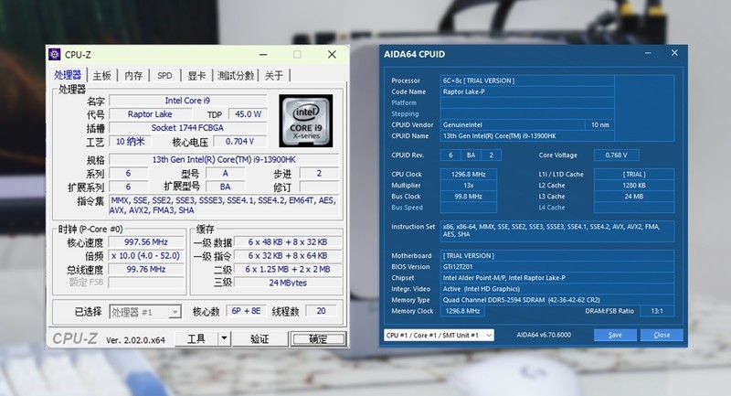Click the Memory Clock 1296.8 MHz value
The image size is (731, 396).
[462, 311]
